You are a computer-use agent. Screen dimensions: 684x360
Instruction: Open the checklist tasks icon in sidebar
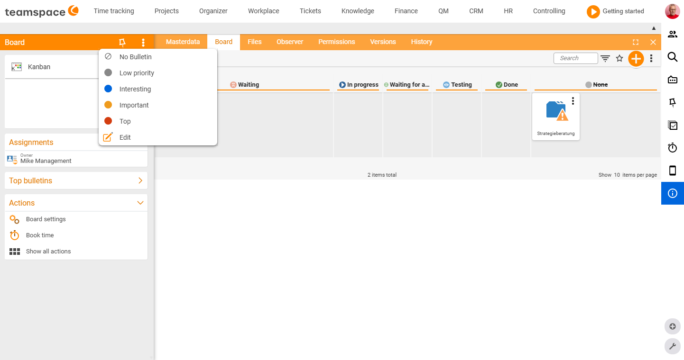coord(673,125)
